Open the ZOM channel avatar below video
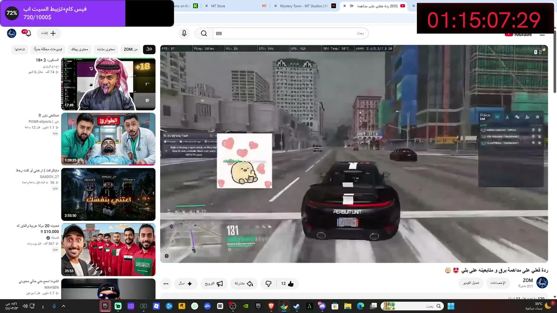The height and width of the screenshot is (313, 557). (x=542, y=283)
